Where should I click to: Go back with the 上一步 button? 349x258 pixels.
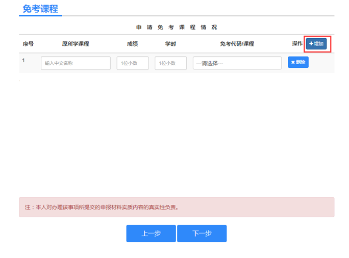tap(151, 234)
